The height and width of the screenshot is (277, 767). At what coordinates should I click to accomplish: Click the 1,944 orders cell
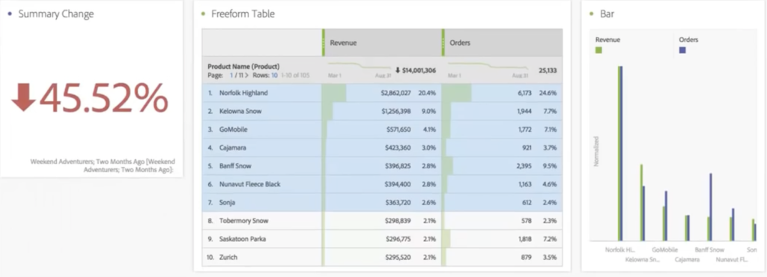pyautogui.click(x=524, y=112)
